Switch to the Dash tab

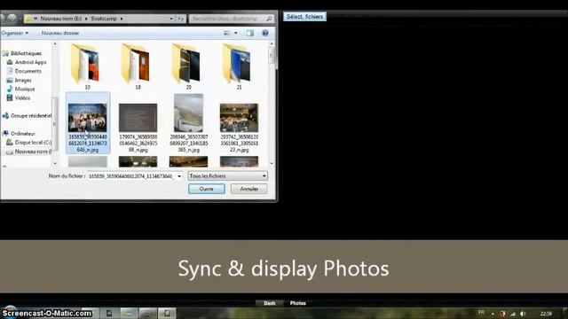click(269, 303)
